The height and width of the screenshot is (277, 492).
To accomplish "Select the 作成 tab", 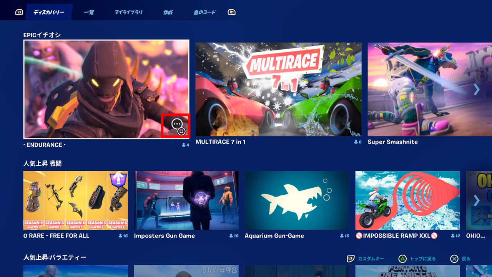I will click(168, 12).
